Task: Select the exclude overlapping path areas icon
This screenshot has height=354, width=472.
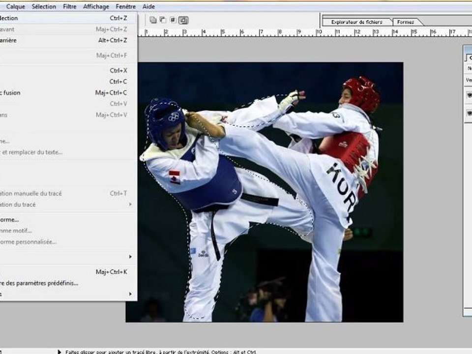Action: pos(183,20)
